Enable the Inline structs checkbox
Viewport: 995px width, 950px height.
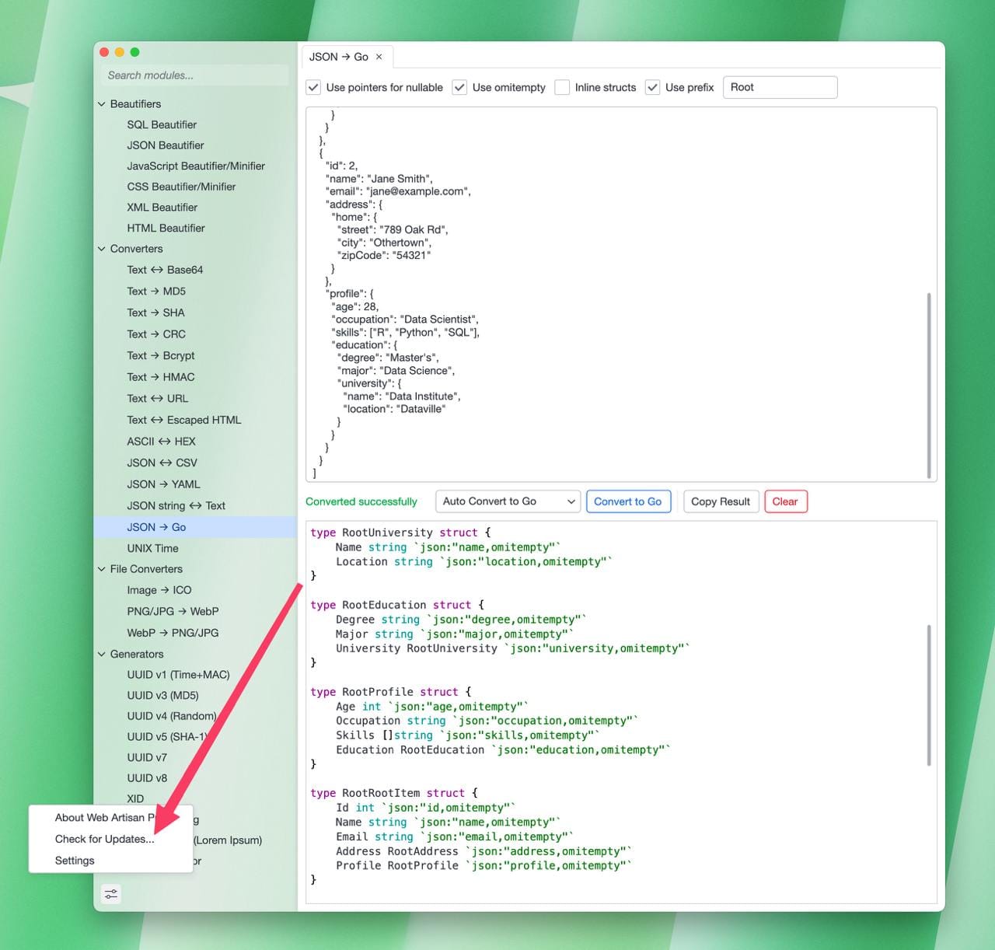562,88
